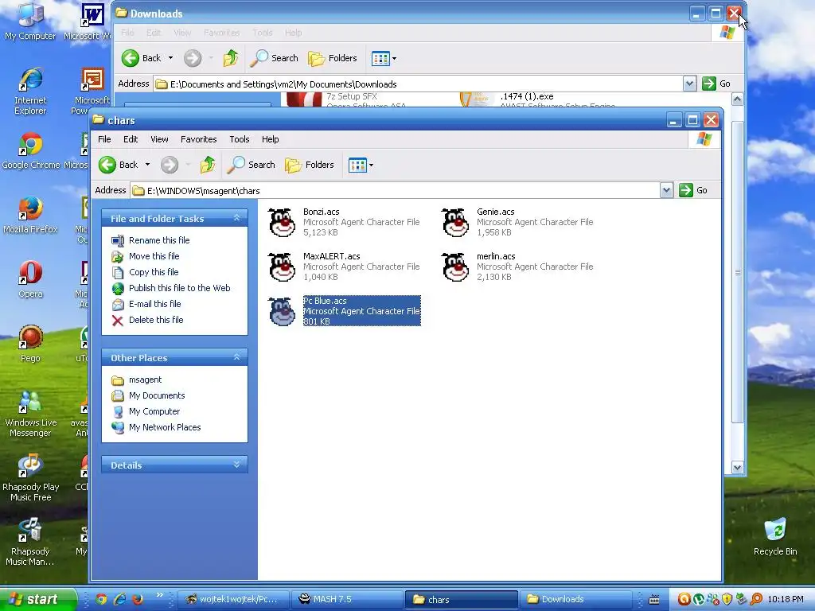This screenshot has height=611, width=815.
Task: Open Back history dropdown in chars window
Action: click(x=147, y=165)
